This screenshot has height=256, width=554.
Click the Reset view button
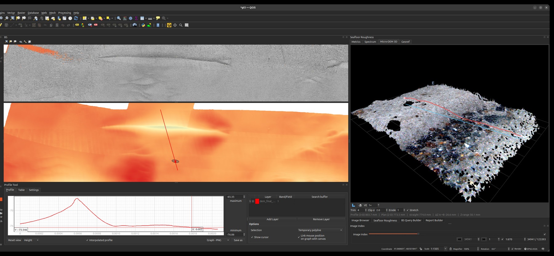[14, 240]
